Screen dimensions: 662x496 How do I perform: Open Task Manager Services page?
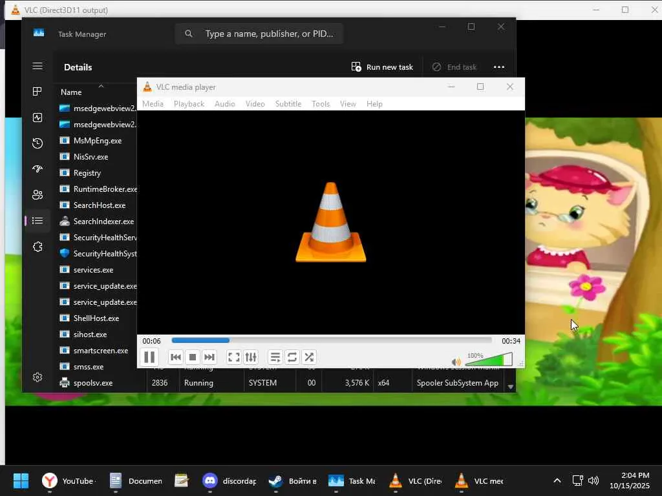pyautogui.click(x=37, y=247)
